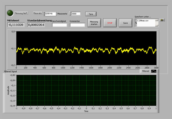172x119 pixels.
Task: Click the Messwerte increment/decrement arrows
Action: click(x=70, y=13)
